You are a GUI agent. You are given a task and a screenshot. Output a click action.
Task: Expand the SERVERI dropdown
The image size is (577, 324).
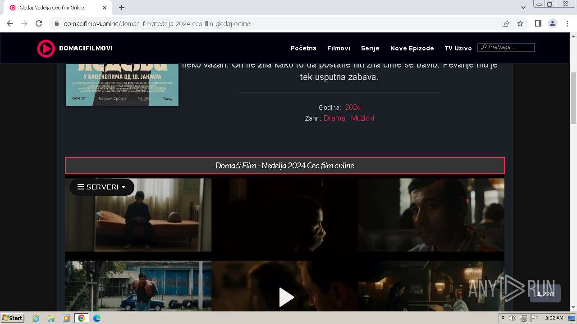click(x=102, y=187)
